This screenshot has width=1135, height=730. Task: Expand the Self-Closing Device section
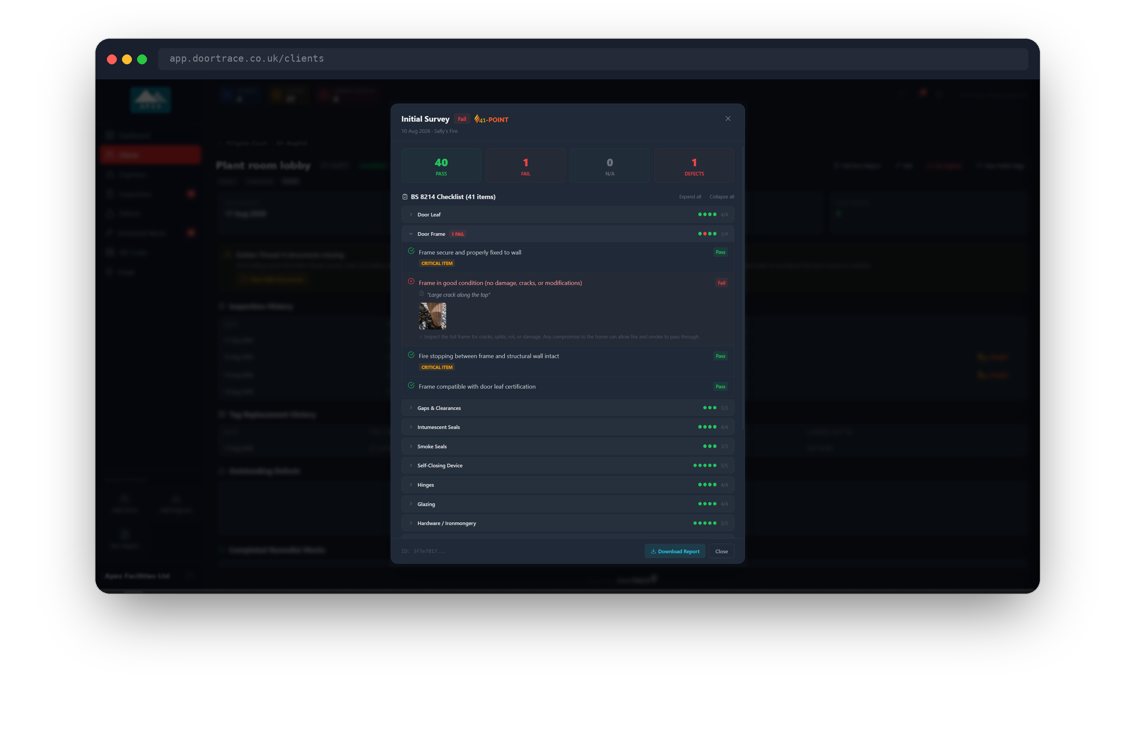click(x=567, y=465)
